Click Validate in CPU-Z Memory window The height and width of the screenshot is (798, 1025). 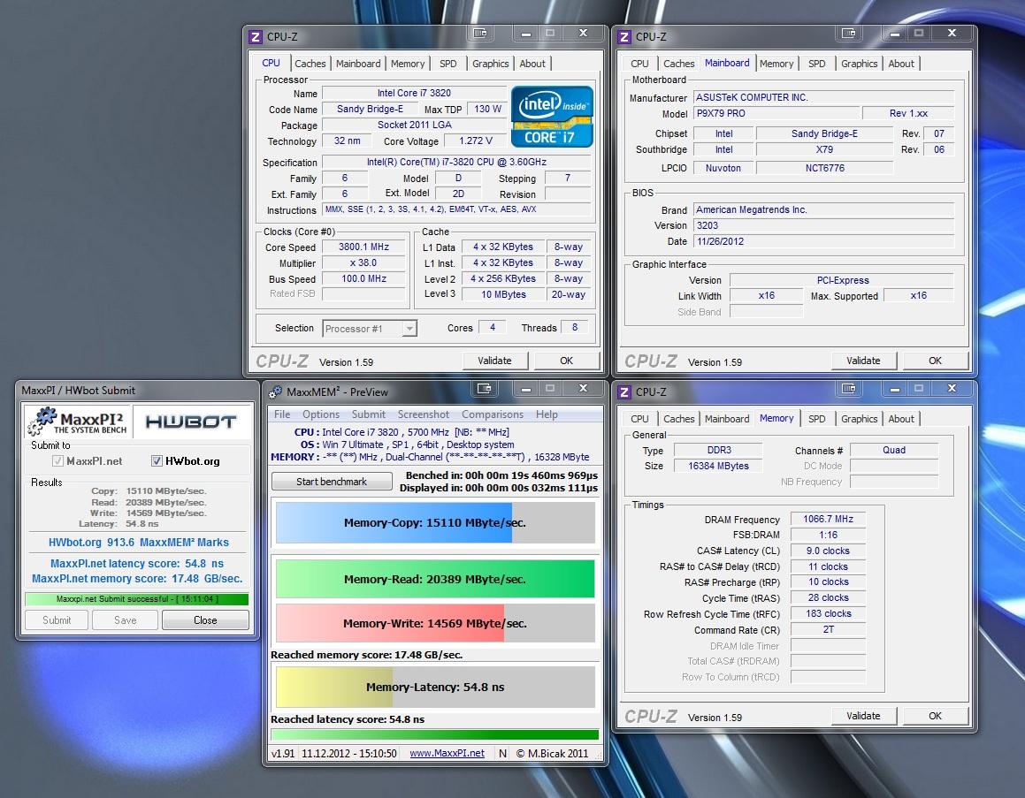click(x=863, y=716)
